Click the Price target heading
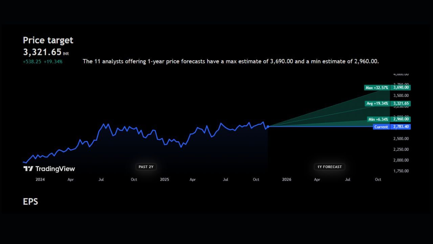433x244 pixels. (x=48, y=40)
